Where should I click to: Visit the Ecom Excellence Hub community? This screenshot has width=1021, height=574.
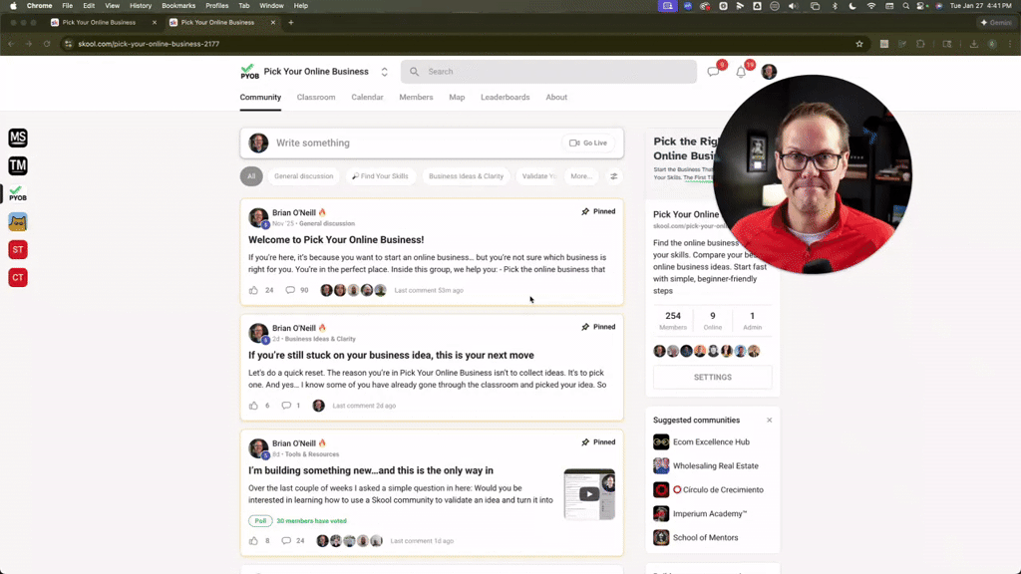(712, 441)
